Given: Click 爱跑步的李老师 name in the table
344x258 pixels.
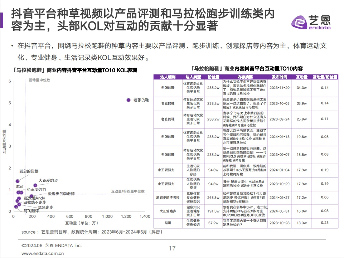Looking at the screenshot, I should [168, 198].
